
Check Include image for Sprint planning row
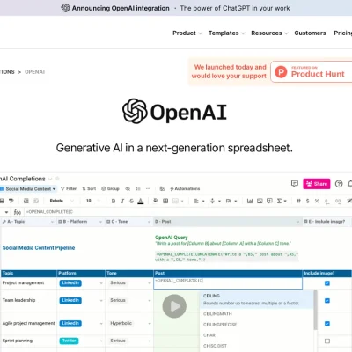pyautogui.click(x=327, y=341)
